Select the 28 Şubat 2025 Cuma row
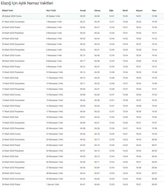This screenshot has width=166, height=189. (x=82, y=16)
